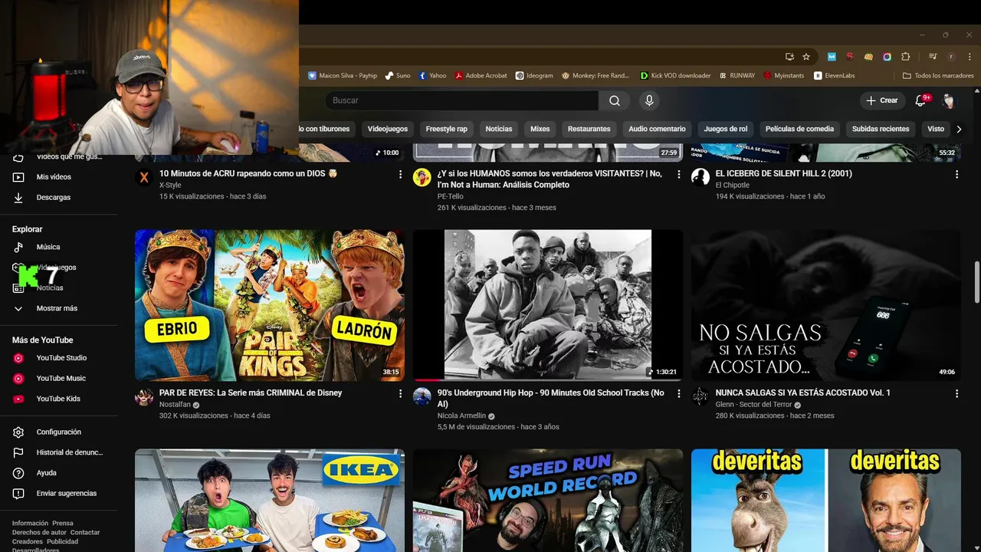Viewport: 981px width, 552px height.
Task: Select the Freestyle rap category chip
Action: (446, 129)
